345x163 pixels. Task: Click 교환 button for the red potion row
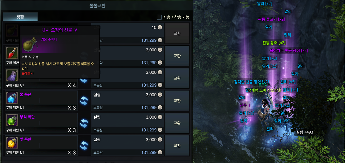(177, 56)
